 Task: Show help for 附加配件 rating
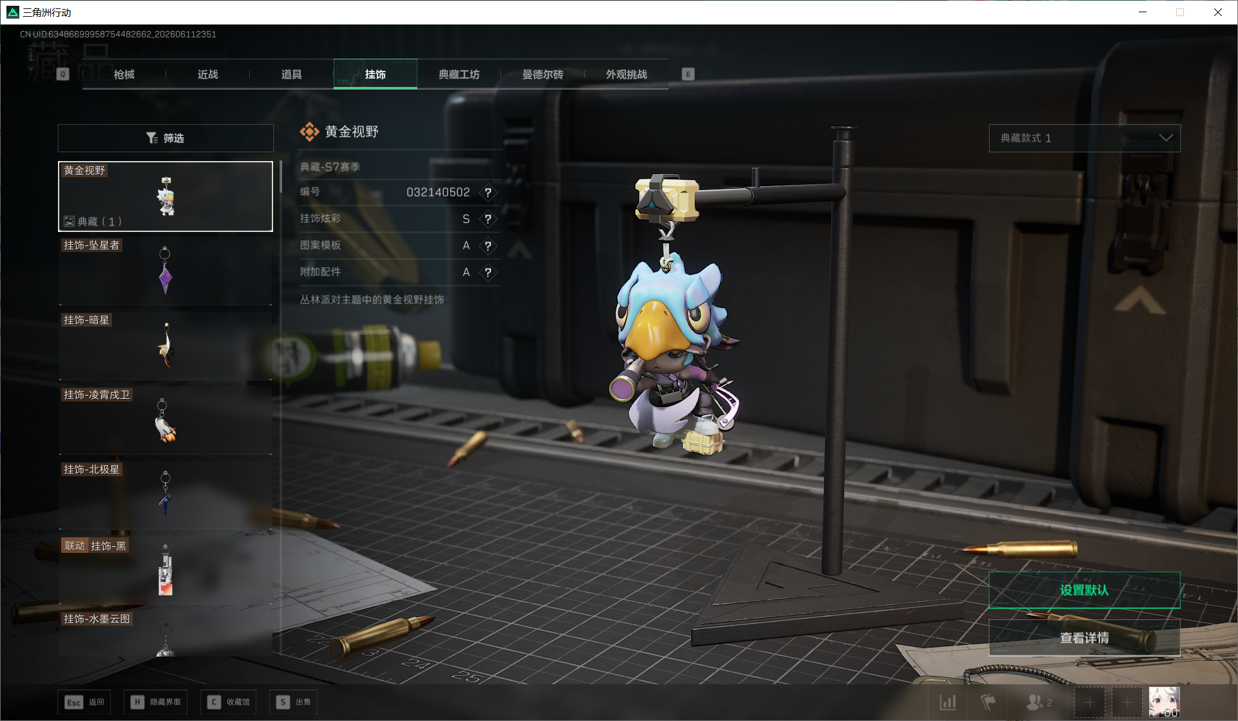click(488, 273)
